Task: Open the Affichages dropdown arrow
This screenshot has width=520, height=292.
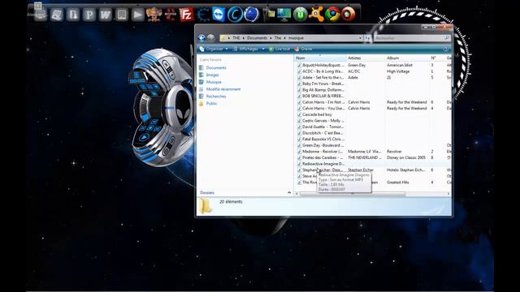Action: coord(263,49)
